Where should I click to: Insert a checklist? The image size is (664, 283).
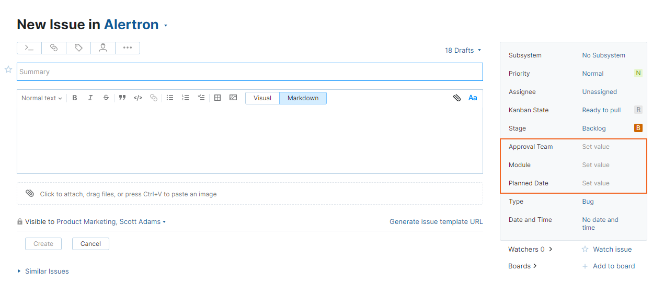pos(201,98)
